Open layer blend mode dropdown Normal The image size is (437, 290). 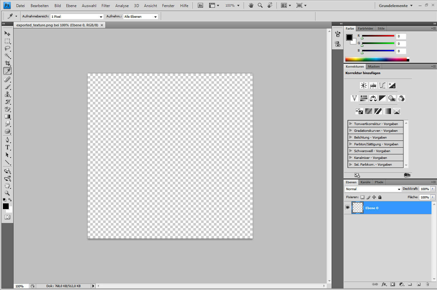373,189
